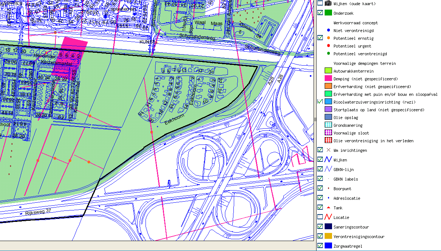Click the thin blue GBKN-lijn line icon

tap(328, 169)
